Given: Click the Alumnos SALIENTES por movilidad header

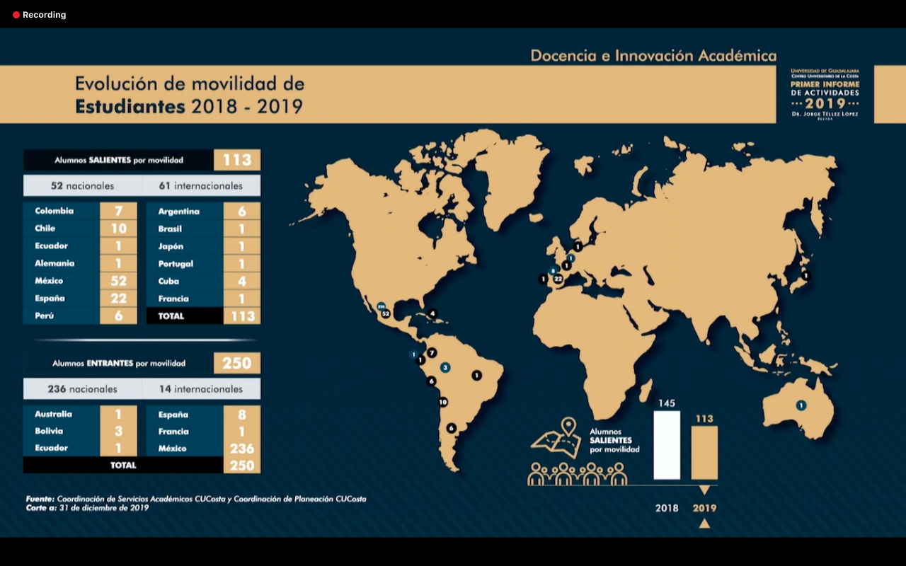Looking at the screenshot, I should pyautogui.click(x=119, y=161).
